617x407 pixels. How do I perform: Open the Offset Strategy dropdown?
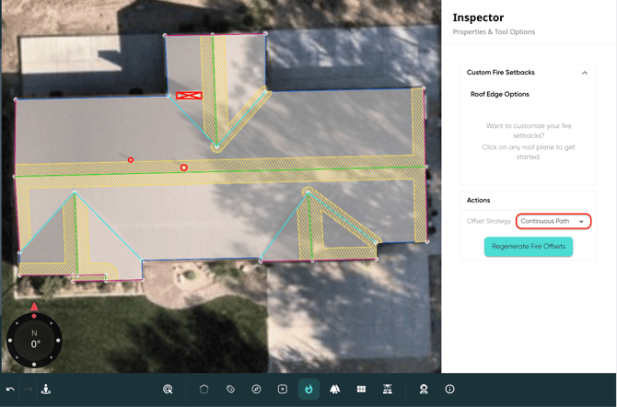coord(553,221)
